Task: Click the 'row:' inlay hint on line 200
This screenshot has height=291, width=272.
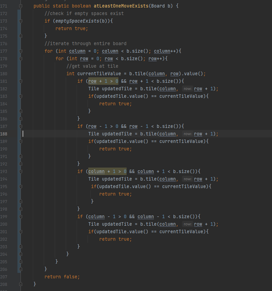Action: coord(187,224)
